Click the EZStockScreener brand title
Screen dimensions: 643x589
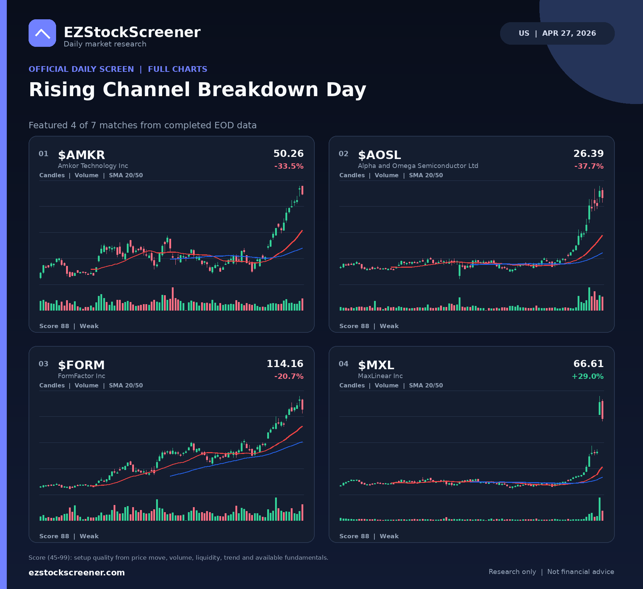point(132,32)
